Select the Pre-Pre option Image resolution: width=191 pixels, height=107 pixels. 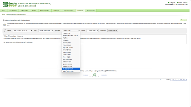(x=71, y=38)
